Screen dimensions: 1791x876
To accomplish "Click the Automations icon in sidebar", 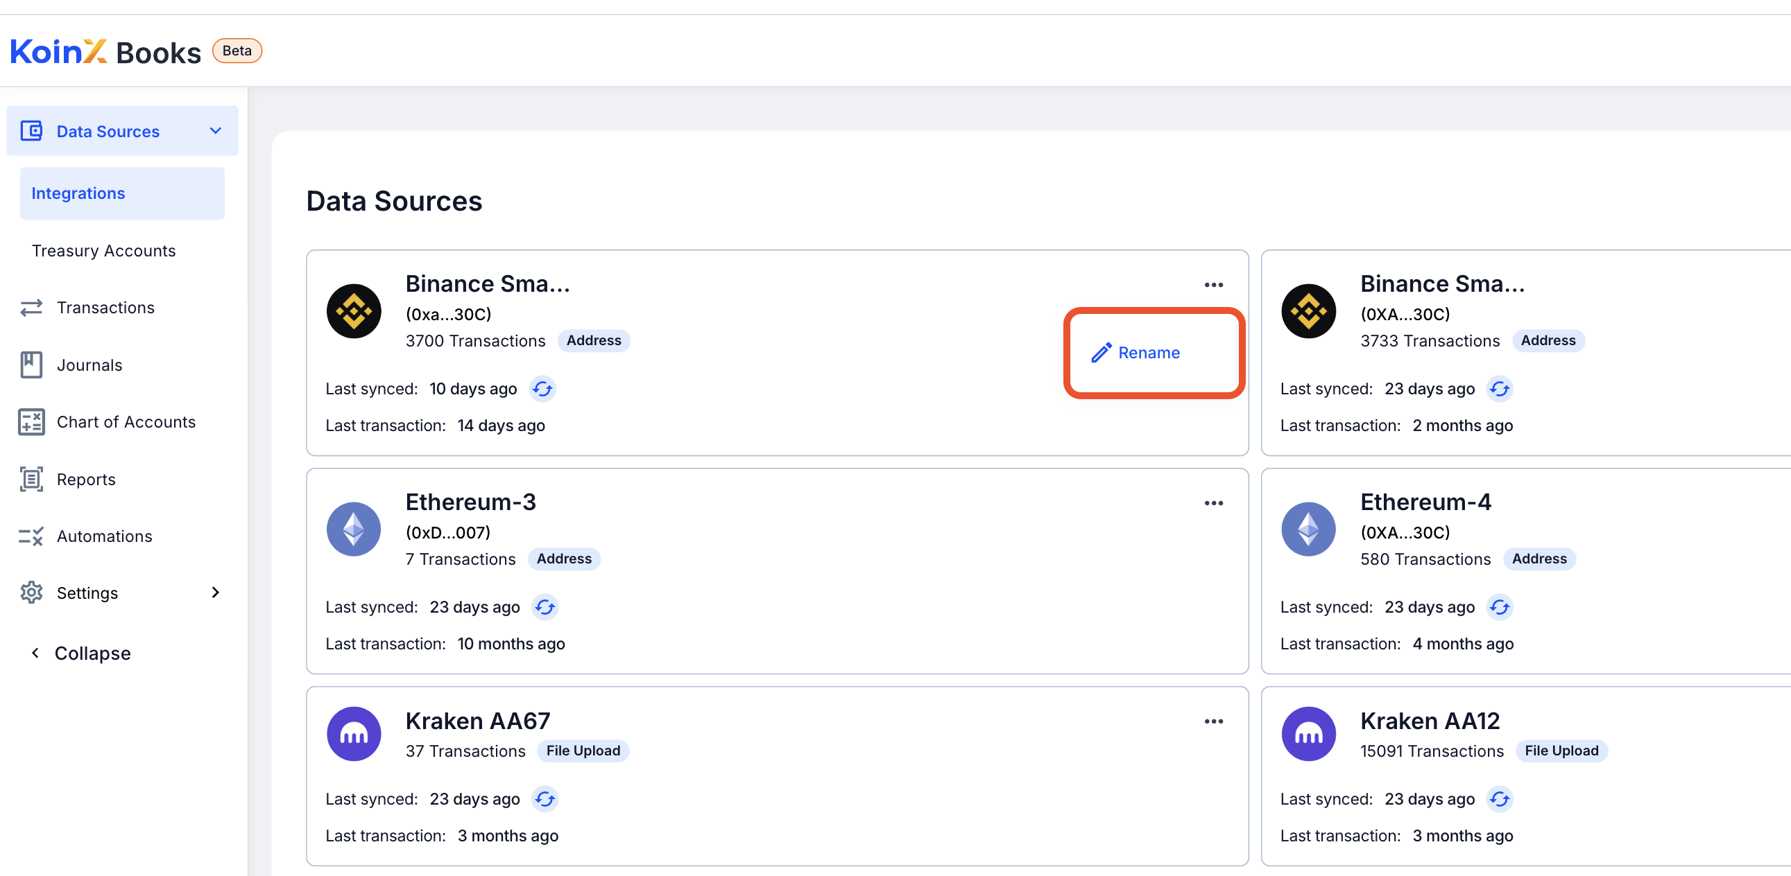I will tap(31, 536).
